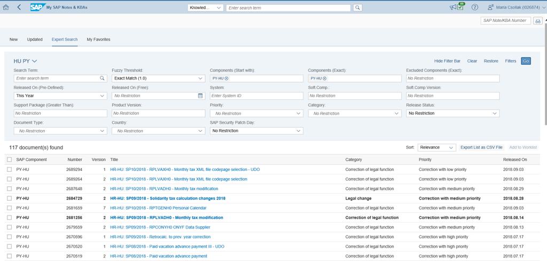Image resolution: width=547 pixels, height=261 pixels.
Task: Click the Go button
Action: tap(526, 61)
